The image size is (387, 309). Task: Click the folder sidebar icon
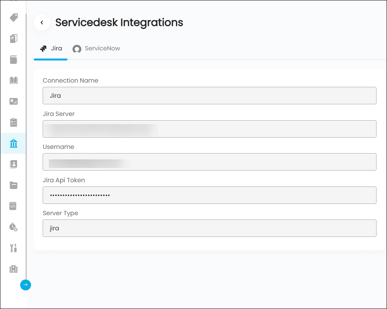click(14, 185)
